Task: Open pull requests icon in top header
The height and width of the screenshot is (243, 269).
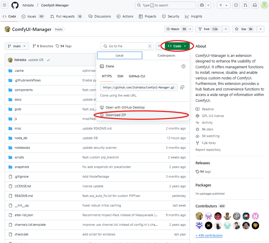Action: 246,5
